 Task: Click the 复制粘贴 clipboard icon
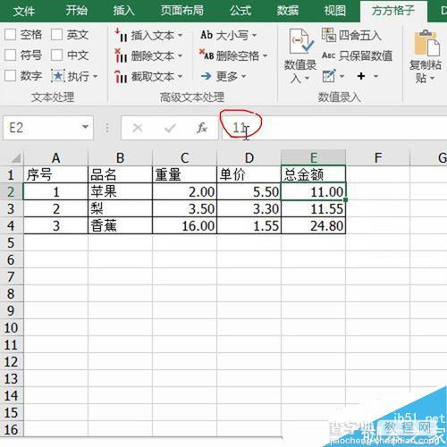point(427,43)
